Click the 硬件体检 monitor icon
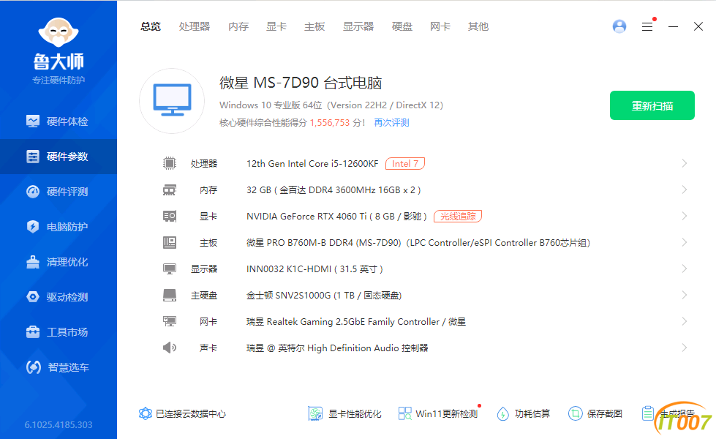This screenshot has width=716, height=439. click(33, 121)
